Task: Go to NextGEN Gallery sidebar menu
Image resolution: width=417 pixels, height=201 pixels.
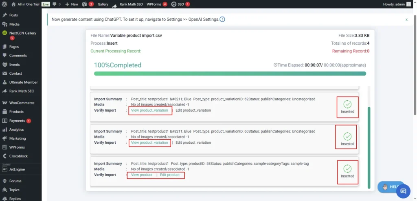Action: (x=22, y=33)
